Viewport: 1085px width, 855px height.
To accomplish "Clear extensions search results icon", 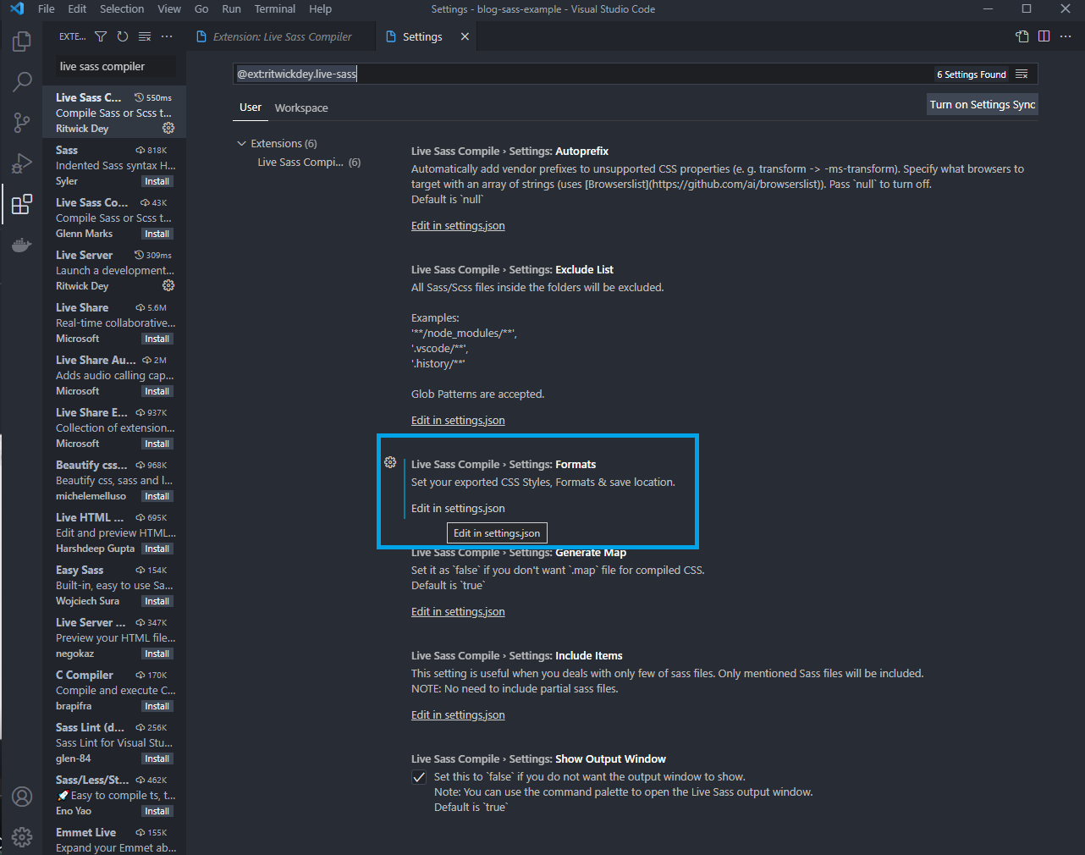I will (x=145, y=36).
